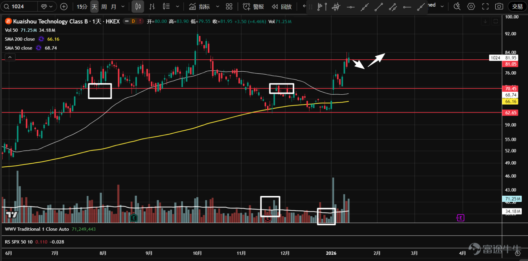
Task: Open the quick search lightning icon
Action: 457,6
